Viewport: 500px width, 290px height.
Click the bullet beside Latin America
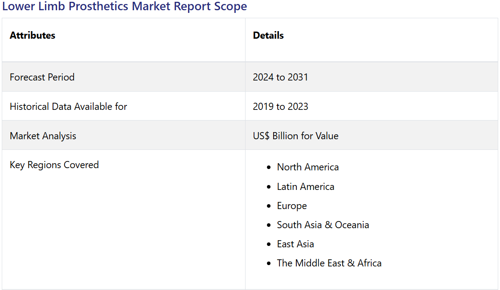tap(269, 187)
